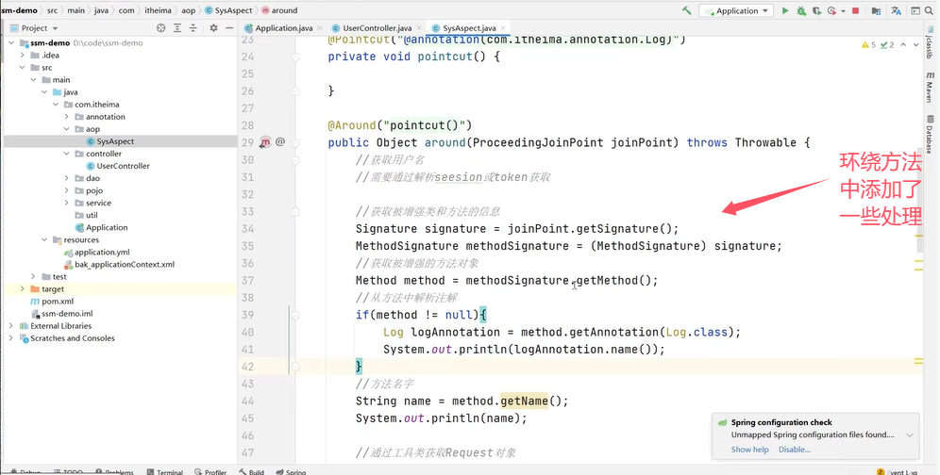Open the Terminal tool window
The image size is (940, 475).
(165, 472)
